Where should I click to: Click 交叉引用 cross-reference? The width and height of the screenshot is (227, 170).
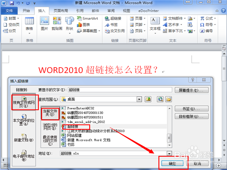pos(115,31)
